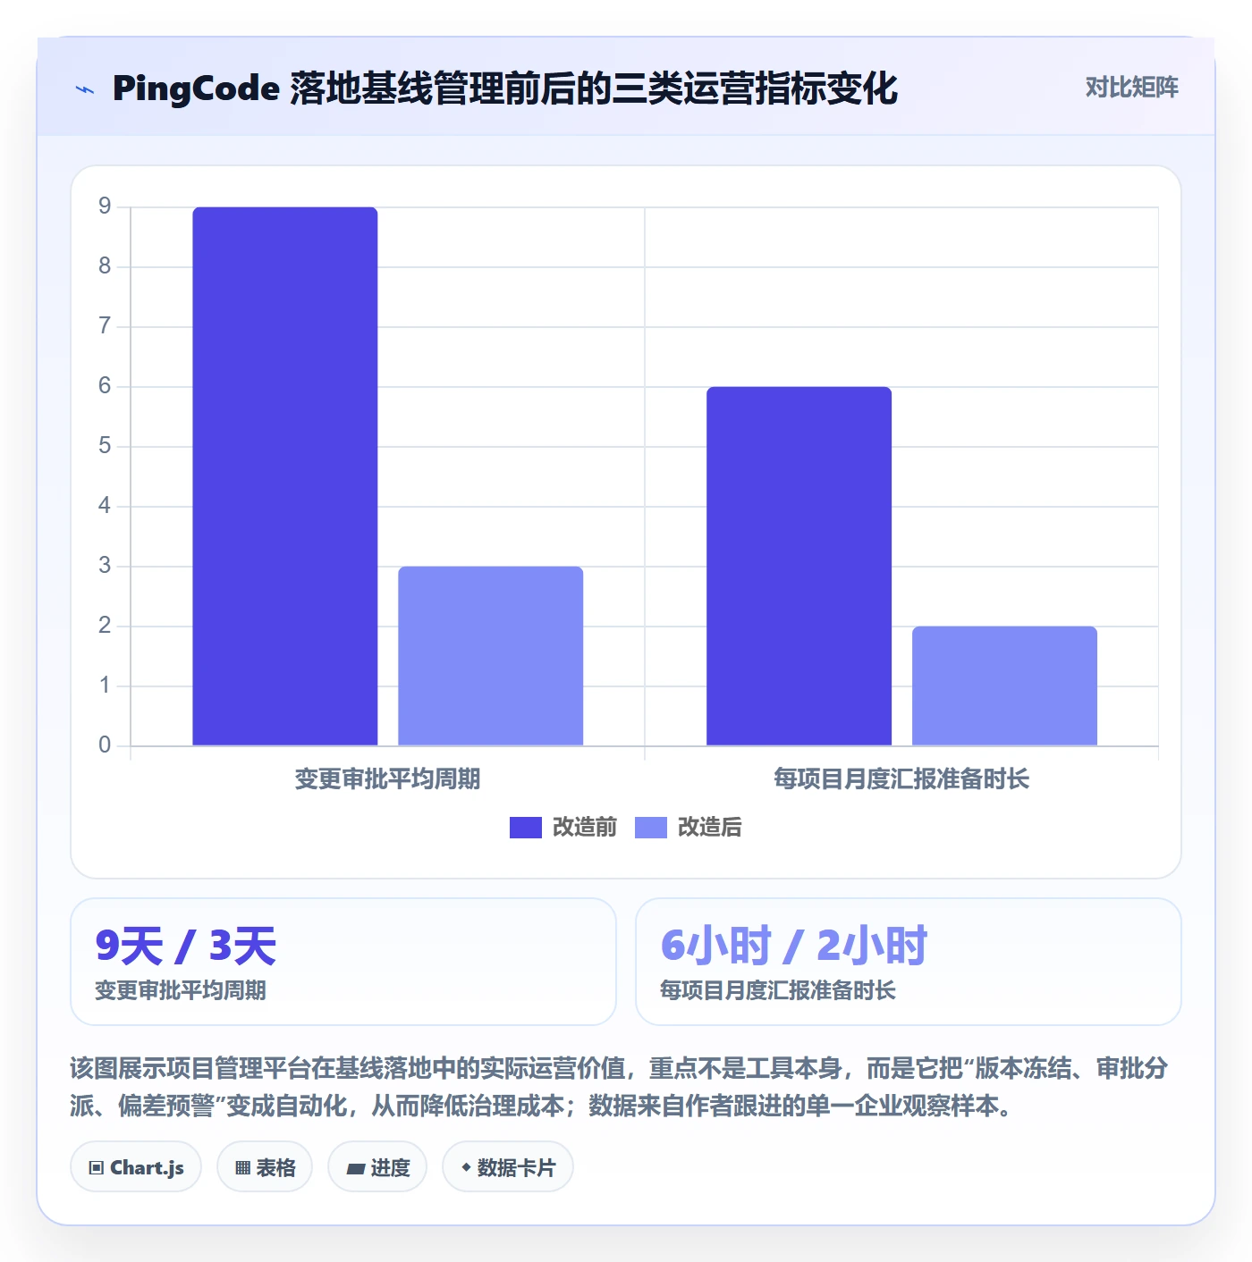The height and width of the screenshot is (1262, 1252).
Task: Click the PingCode chart title text
Action: pyautogui.click(x=505, y=88)
